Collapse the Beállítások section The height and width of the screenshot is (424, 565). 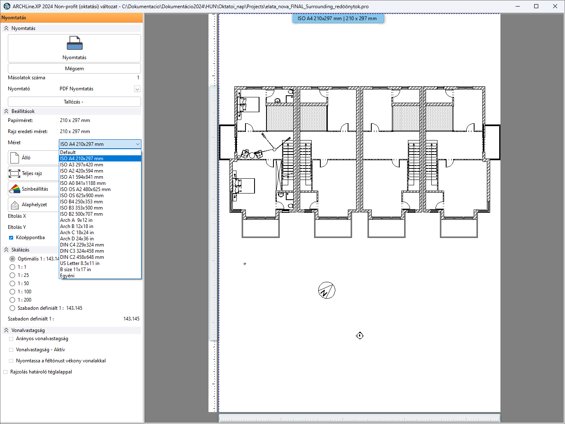click(6, 111)
